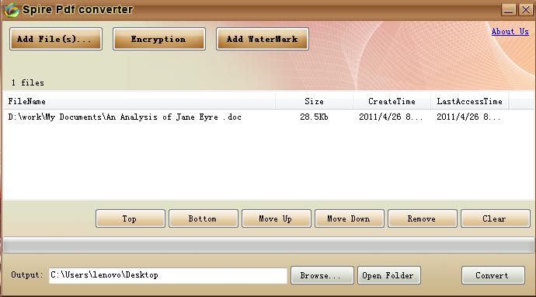Click the LastAccessTime value 2011/4/26 8...
This screenshot has width=536, height=297.
468,117
